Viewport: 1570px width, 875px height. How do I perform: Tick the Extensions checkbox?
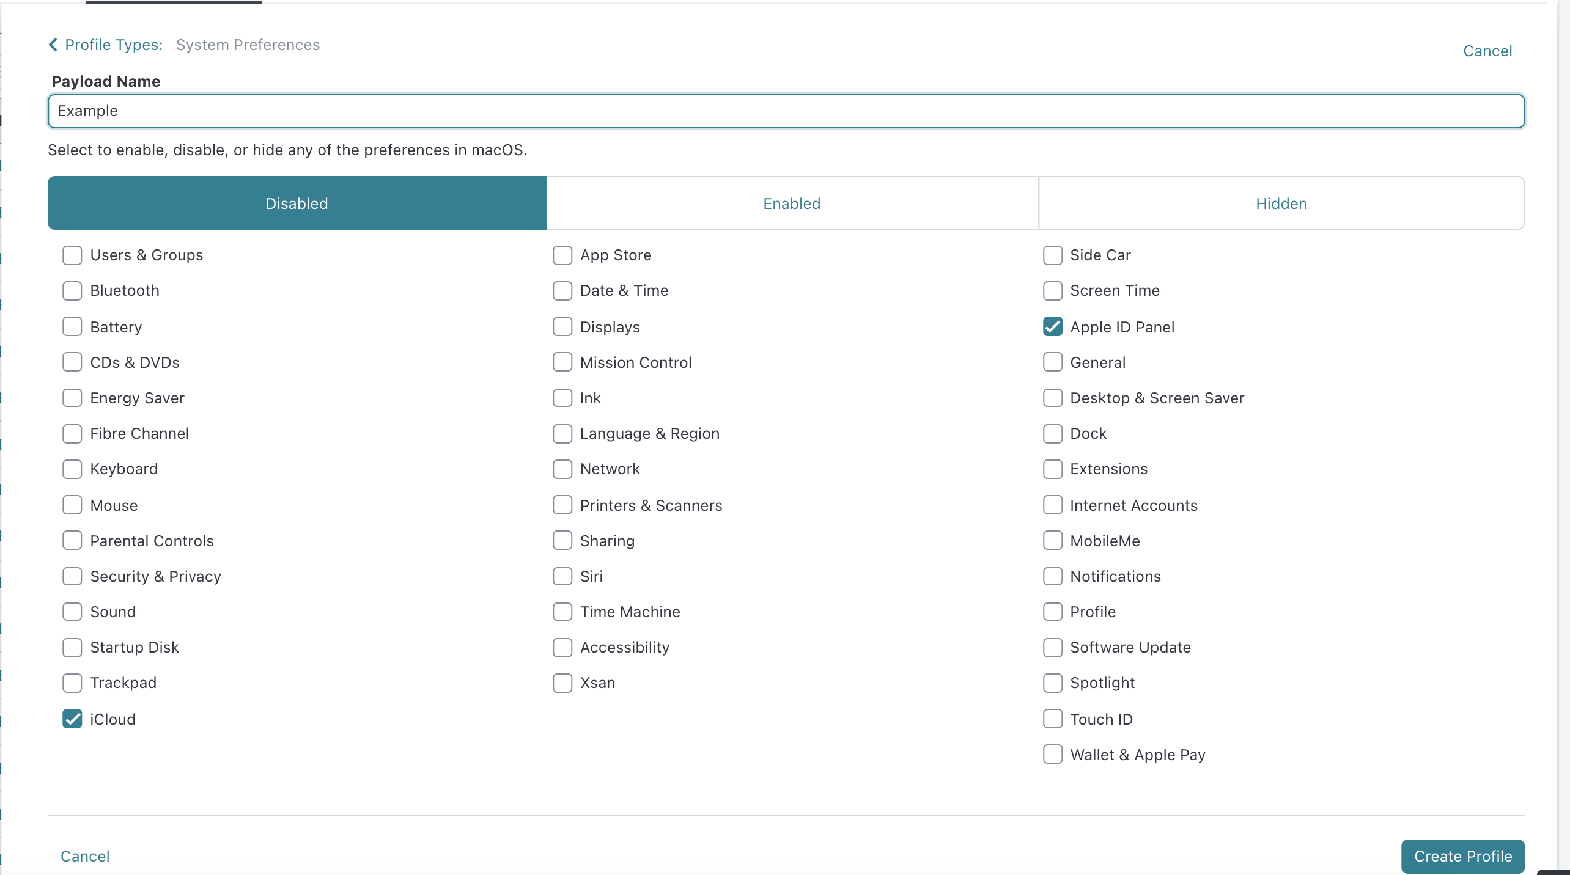(1053, 469)
